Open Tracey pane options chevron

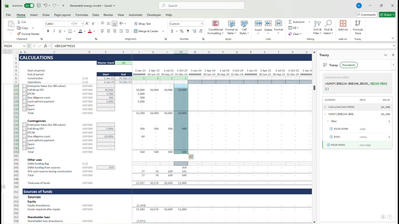pos(386,55)
